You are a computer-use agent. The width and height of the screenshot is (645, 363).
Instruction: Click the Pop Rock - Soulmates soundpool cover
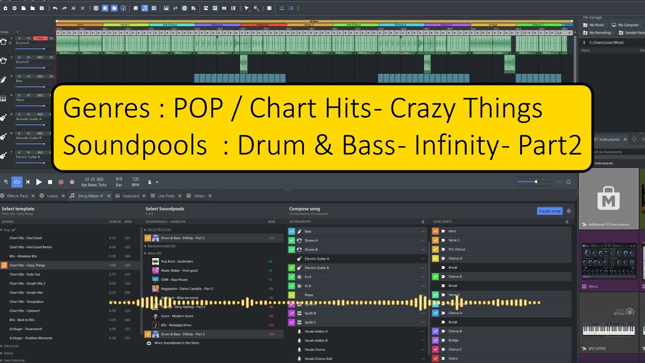click(x=156, y=261)
